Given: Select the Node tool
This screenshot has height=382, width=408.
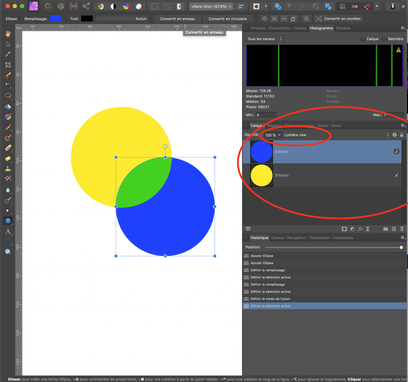Looking at the screenshot, I should tap(8, 211).
